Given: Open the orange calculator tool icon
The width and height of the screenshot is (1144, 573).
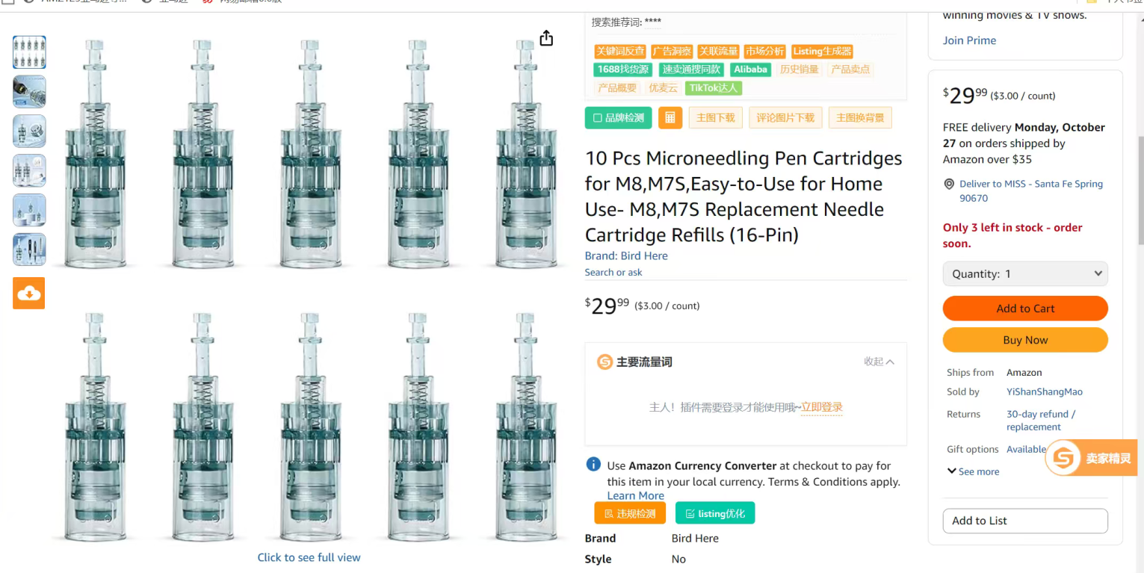Looking at the screenshot, I should point(670,118).
